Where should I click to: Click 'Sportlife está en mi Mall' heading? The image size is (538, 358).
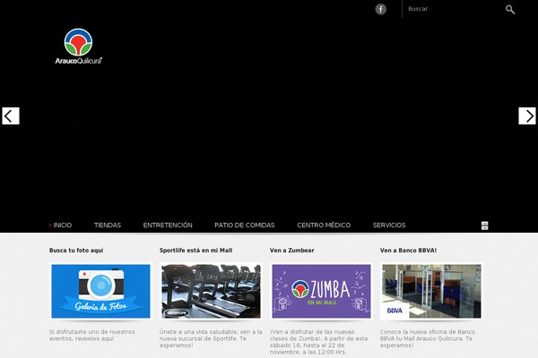point(195,251)
